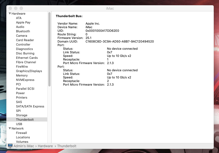Open the Camera entry

click(x=22, y=36)
